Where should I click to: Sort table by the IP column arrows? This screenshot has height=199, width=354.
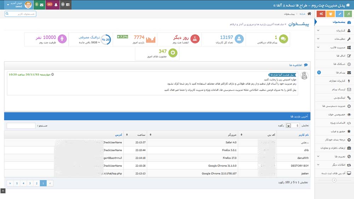click(241, 135)
